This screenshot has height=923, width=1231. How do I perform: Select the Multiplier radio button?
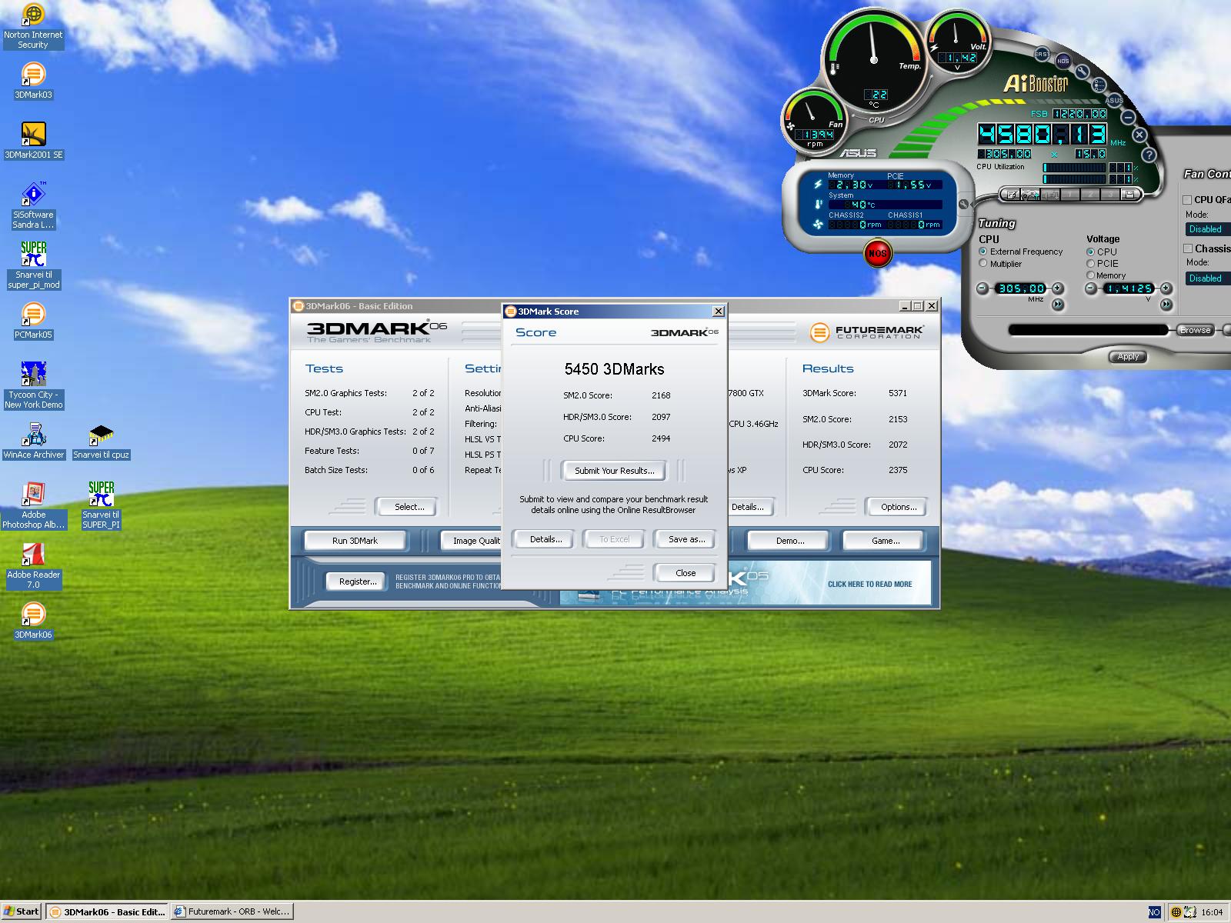coord(983,264)
